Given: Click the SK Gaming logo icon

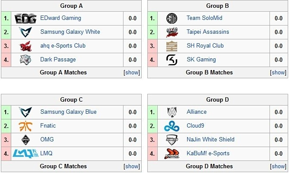Looking at the screenshot, I should click(172, 60).
